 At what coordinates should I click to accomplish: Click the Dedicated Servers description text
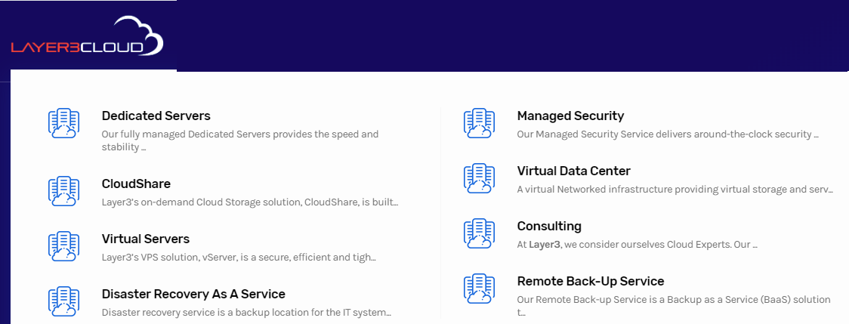240,140
